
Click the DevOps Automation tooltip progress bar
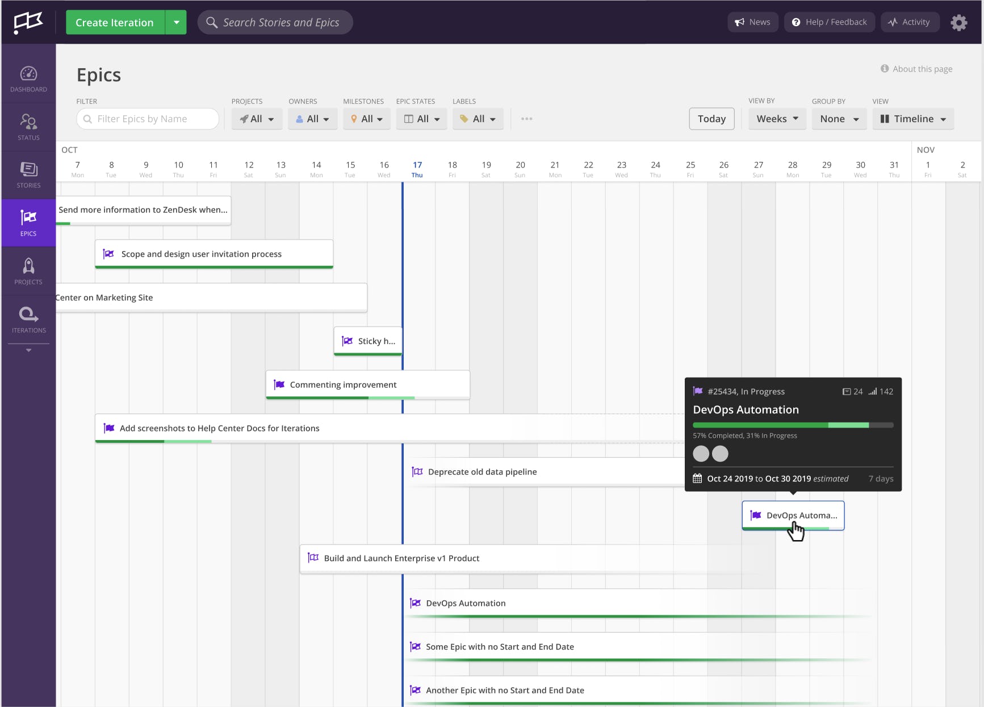[x=793, y=425]
